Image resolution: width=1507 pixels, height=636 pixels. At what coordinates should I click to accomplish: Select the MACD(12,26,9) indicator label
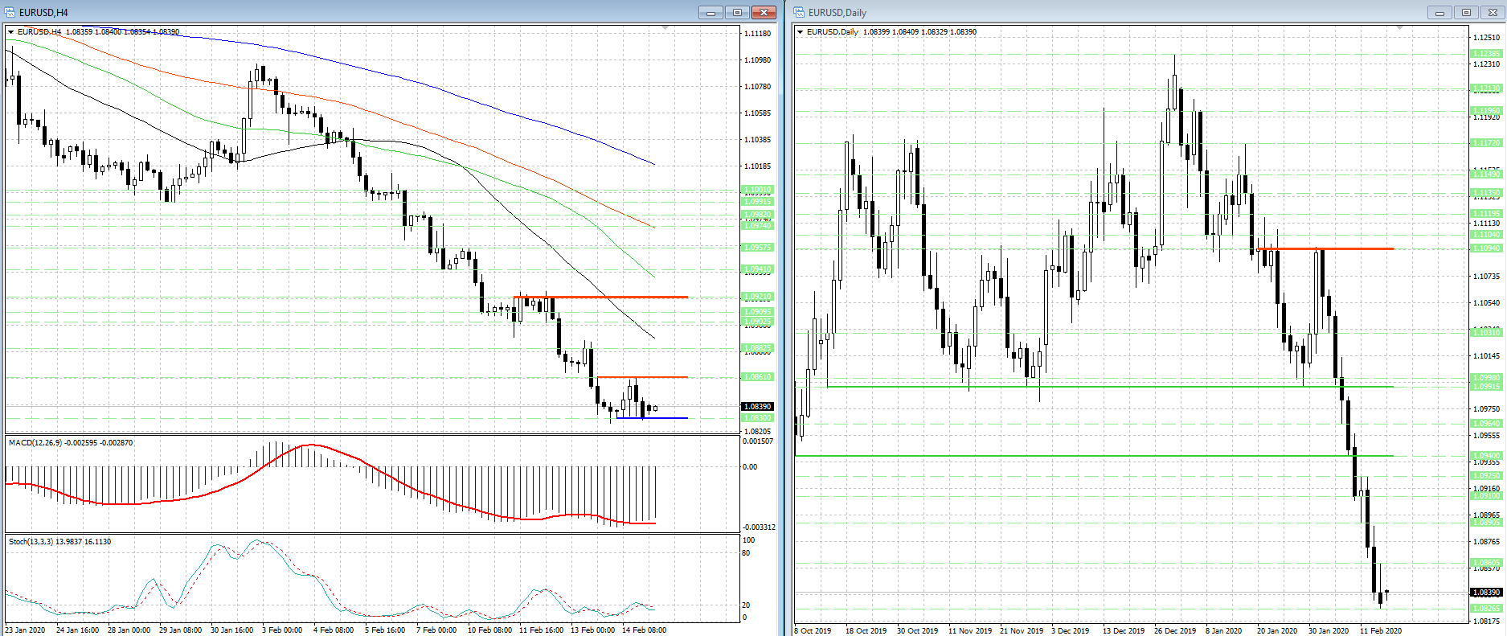coord(71,443)
